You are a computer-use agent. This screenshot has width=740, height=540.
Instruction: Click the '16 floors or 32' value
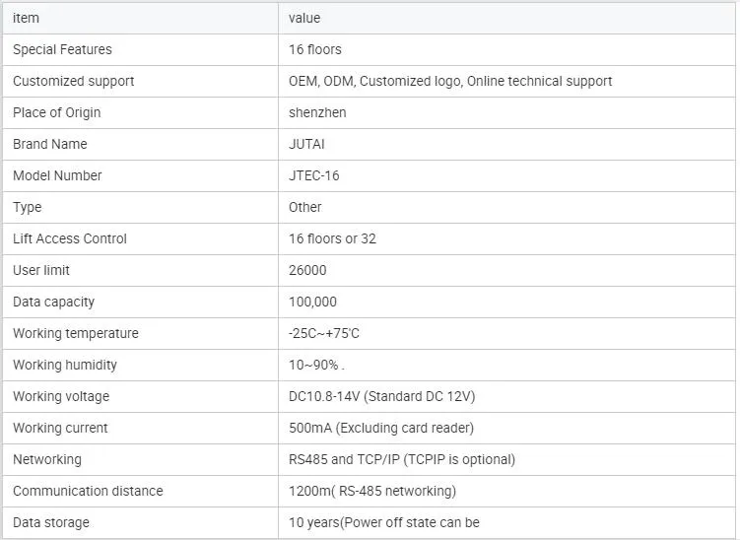click(x=332, y=238)
